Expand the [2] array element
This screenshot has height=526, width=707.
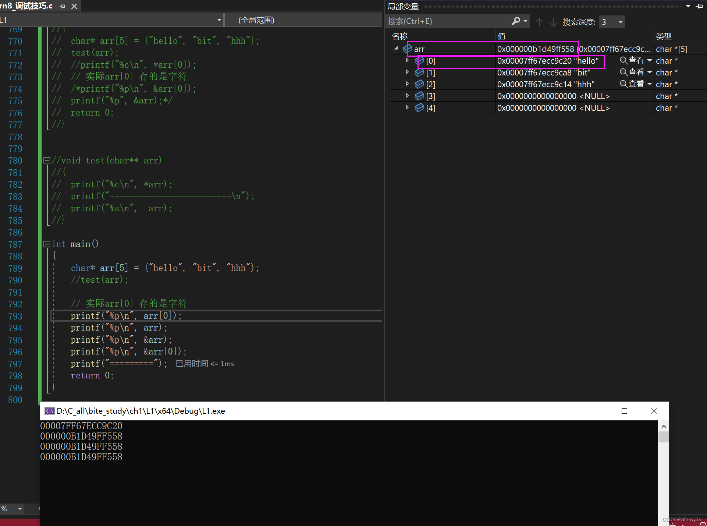(407, 84)
